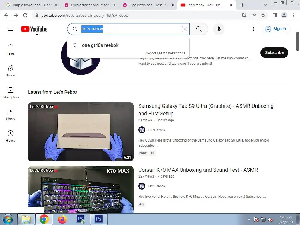Click 'Report search predictions' link
Viewport: 300px width, 225px height.
(x=165, y=53)
